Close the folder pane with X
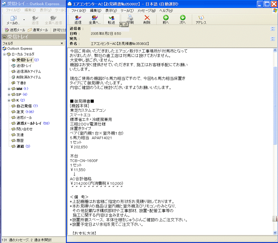This screenshot has height=243, width=278. [x=62, y=43]
